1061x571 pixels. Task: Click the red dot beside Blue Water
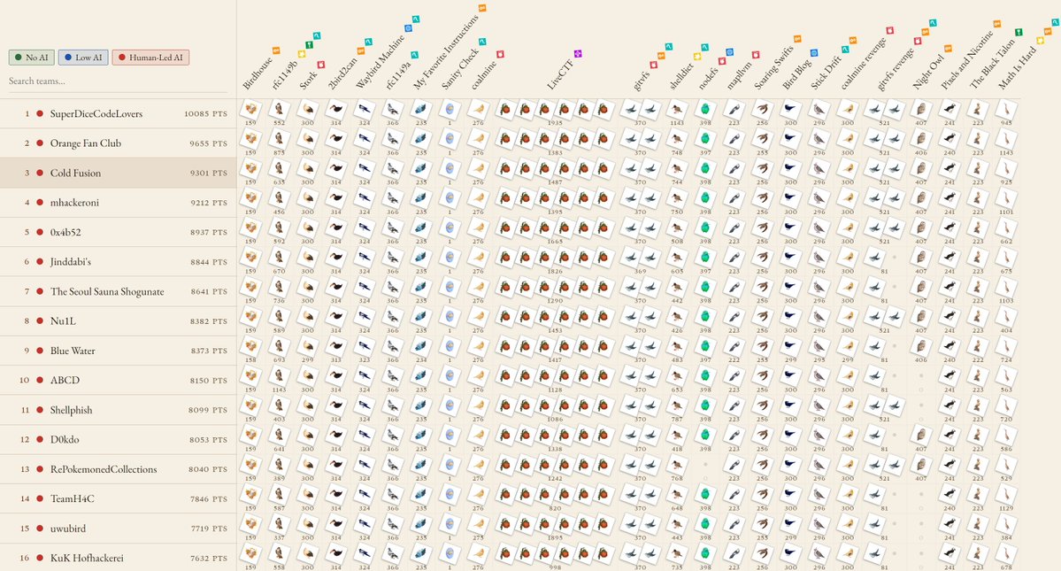pyautogui.click(x=40, y=351)
